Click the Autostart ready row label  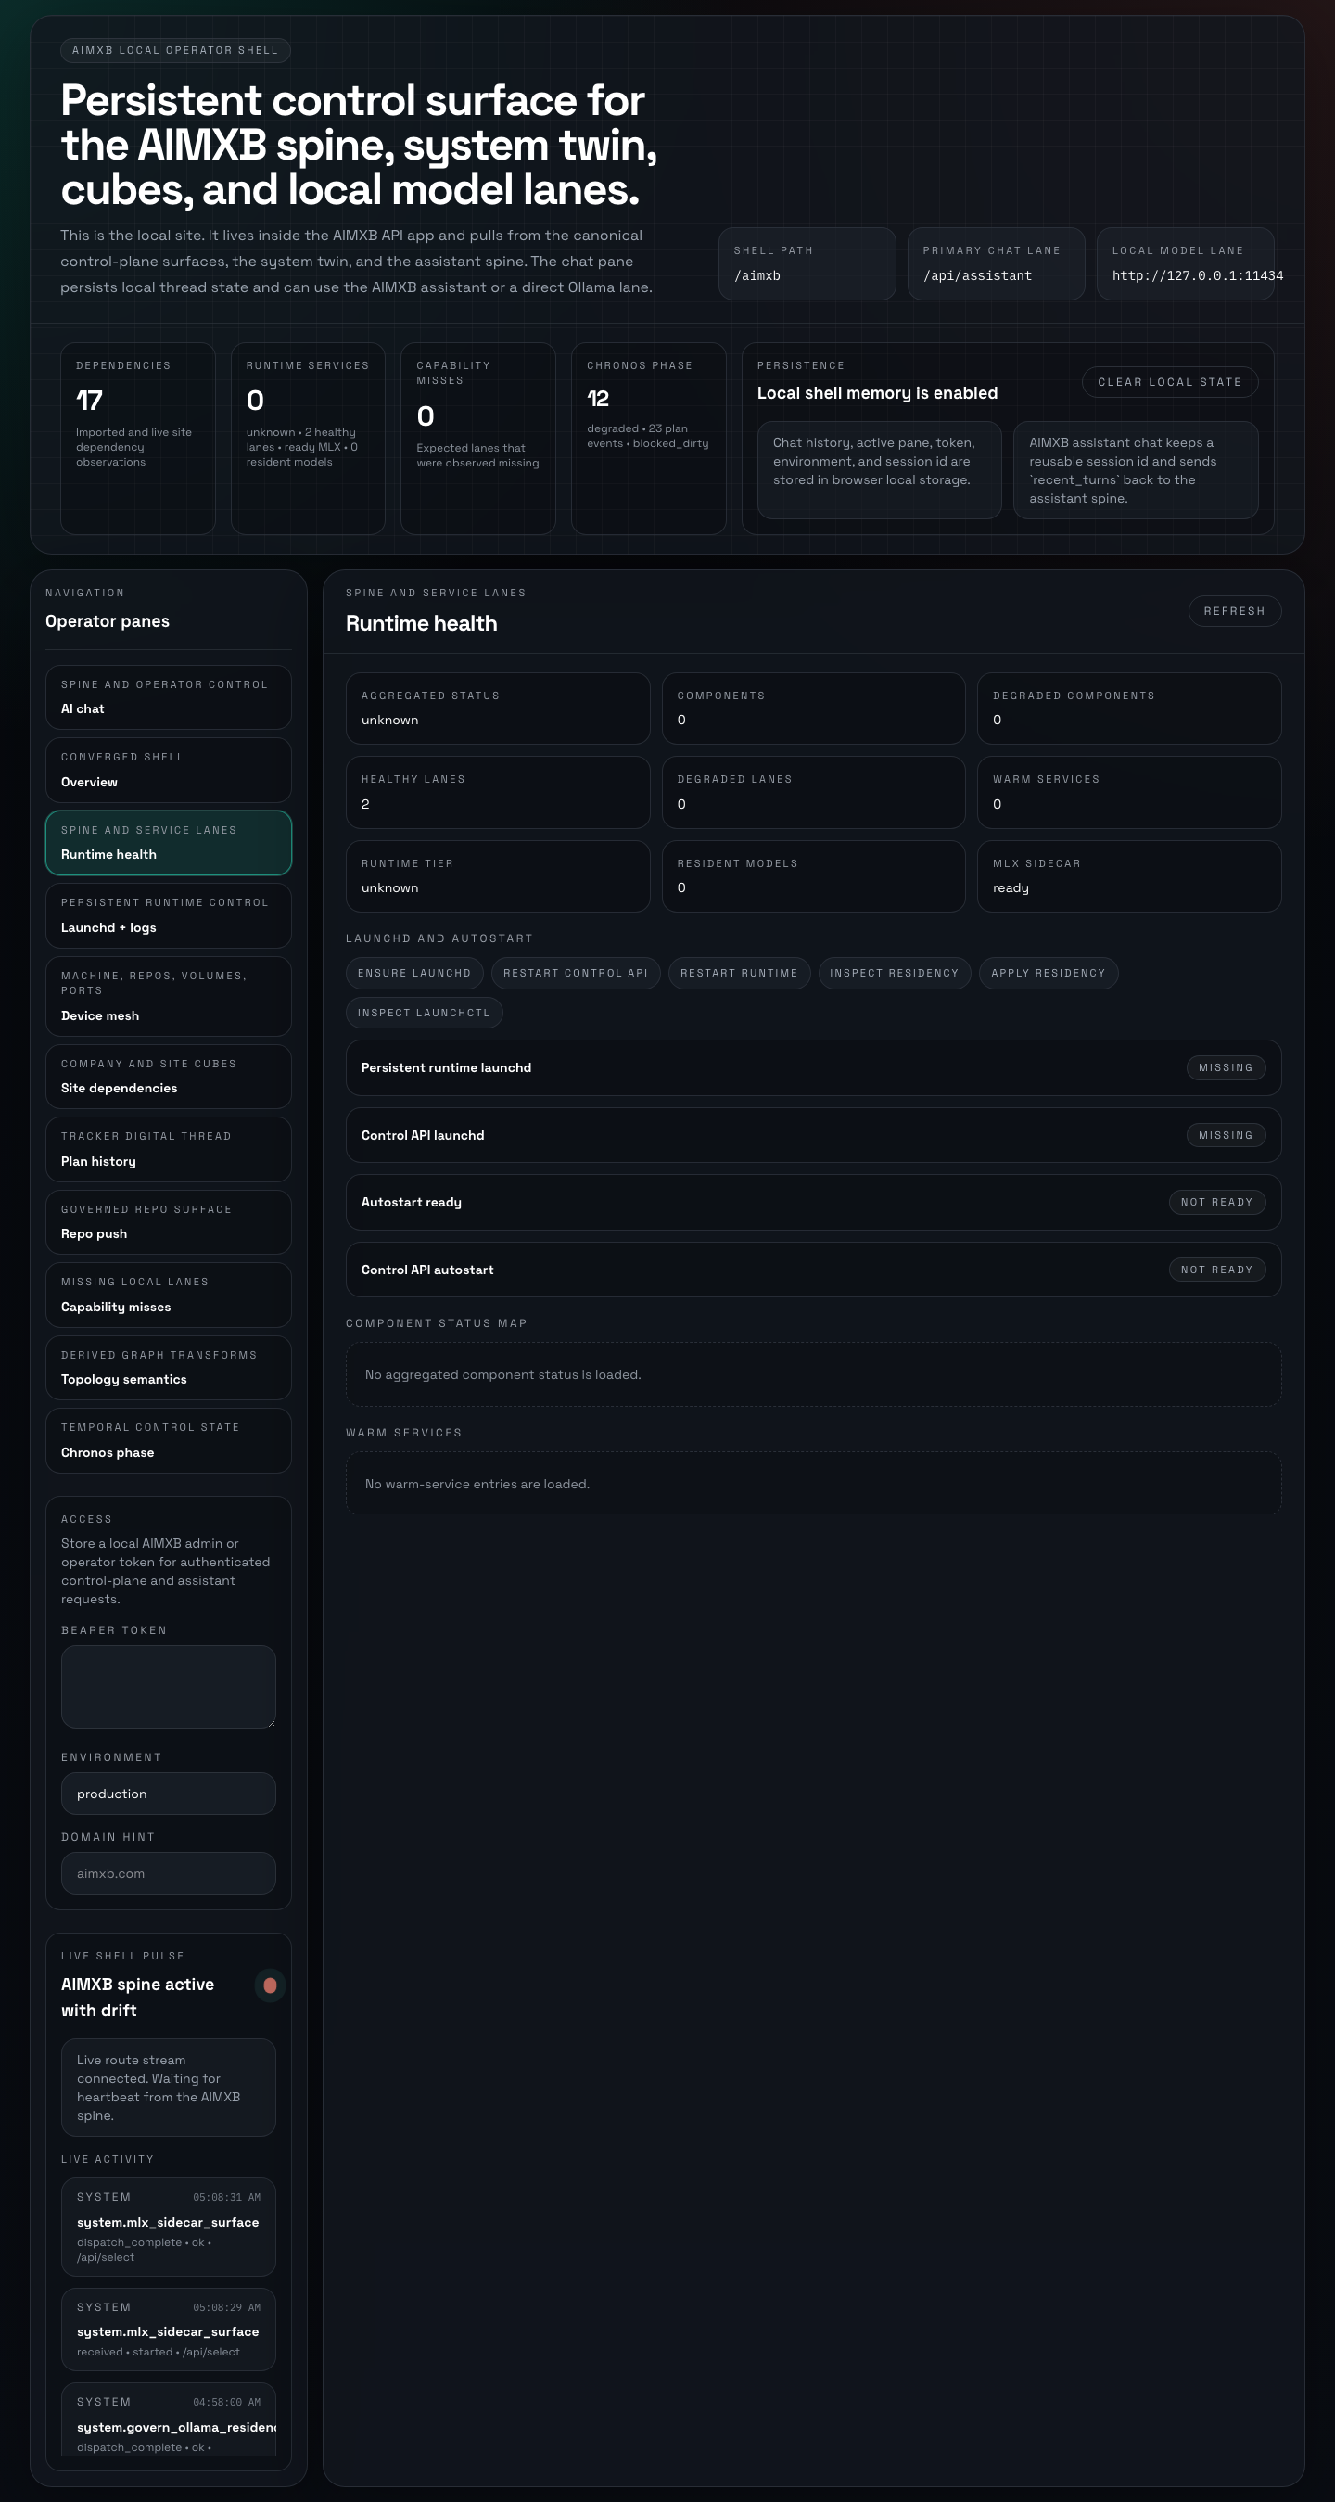411,1203
